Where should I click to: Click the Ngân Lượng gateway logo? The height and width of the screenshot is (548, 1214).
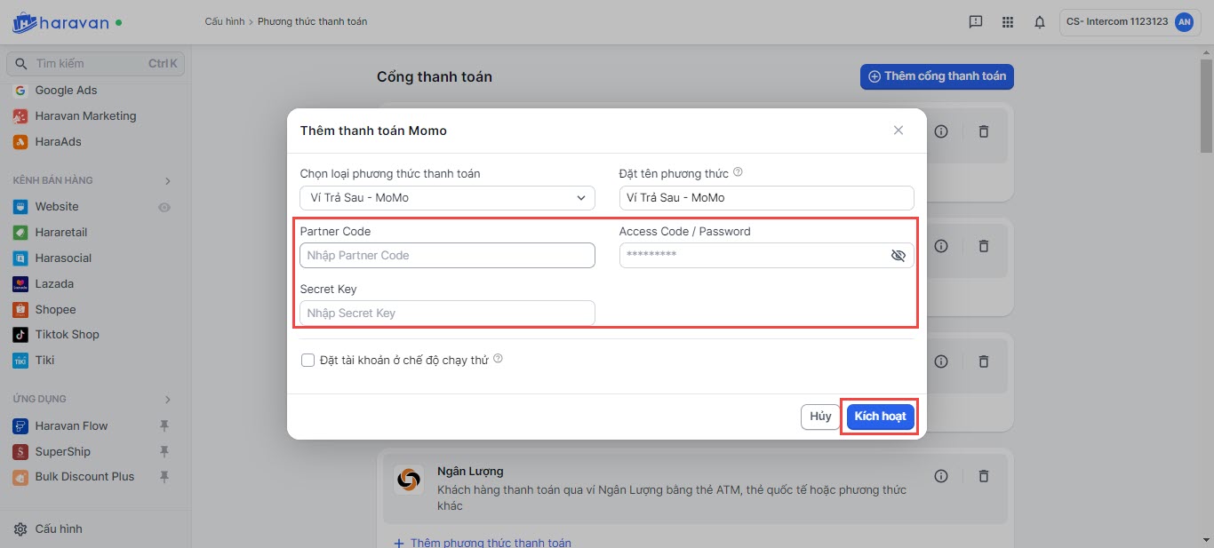coord(409,480)
